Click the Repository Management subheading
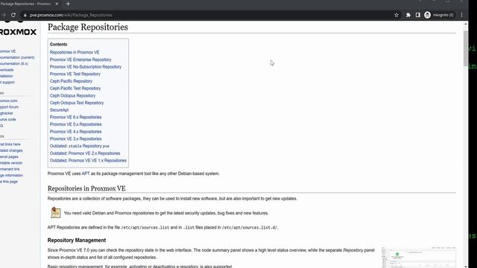Screen dimensions: 477x268 click(77, 240)
